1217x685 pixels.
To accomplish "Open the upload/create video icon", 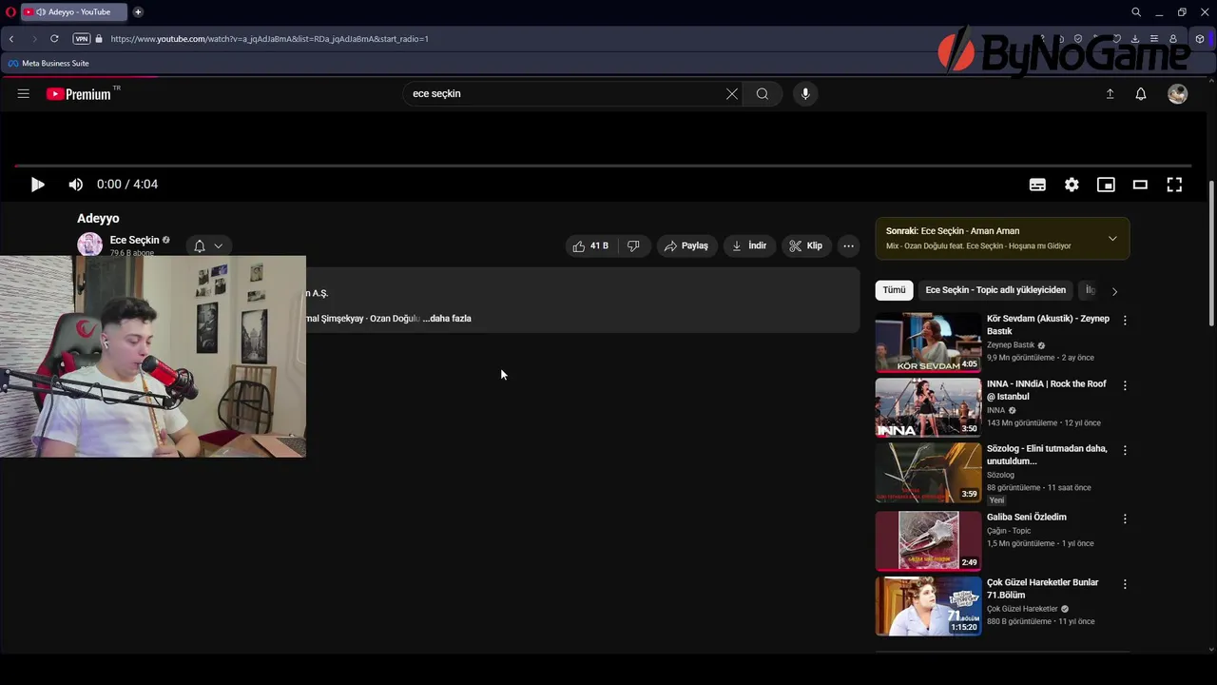I will click(x=1110, y=93).
